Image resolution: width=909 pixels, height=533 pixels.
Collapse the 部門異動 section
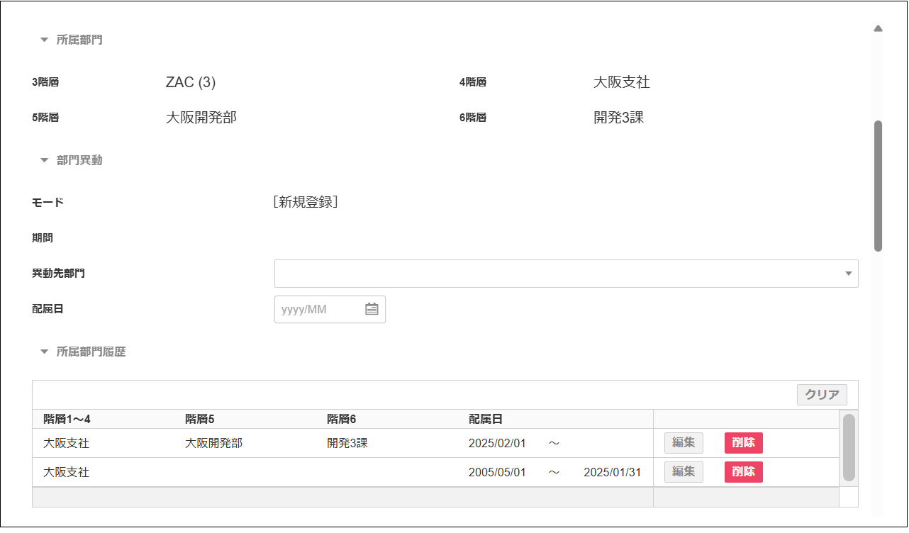pyautogui.click(x=45, y=160)
